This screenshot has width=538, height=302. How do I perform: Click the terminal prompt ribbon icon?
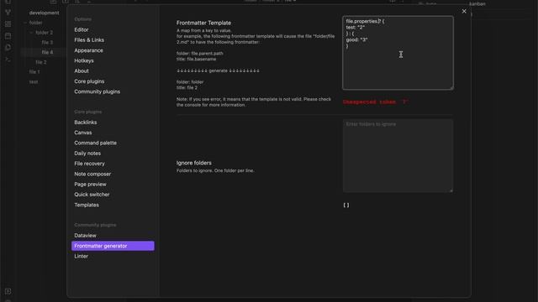[x=8, y=60]
